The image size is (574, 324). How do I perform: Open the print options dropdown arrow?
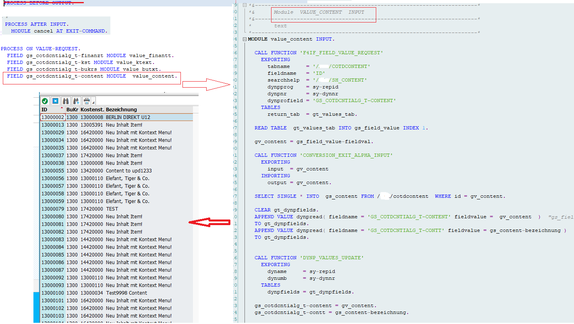(93, 102)
